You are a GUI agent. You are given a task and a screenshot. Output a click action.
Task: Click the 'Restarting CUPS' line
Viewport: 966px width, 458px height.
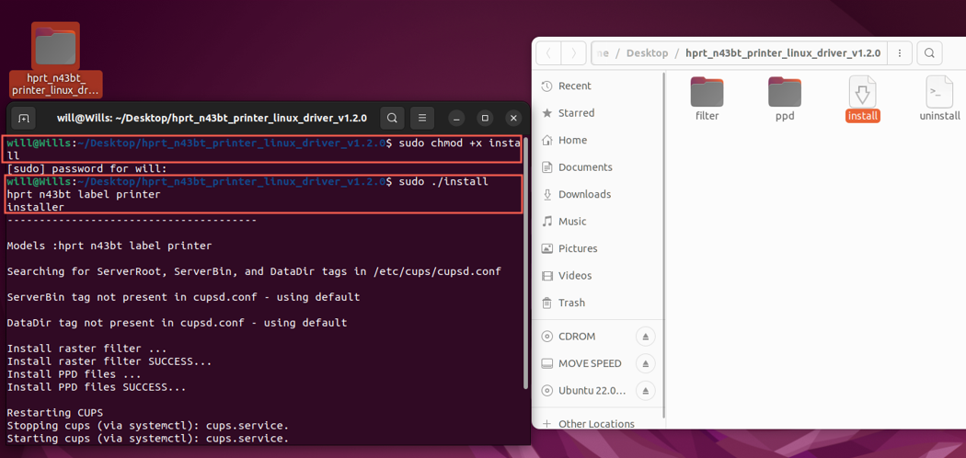click(55, 412)
